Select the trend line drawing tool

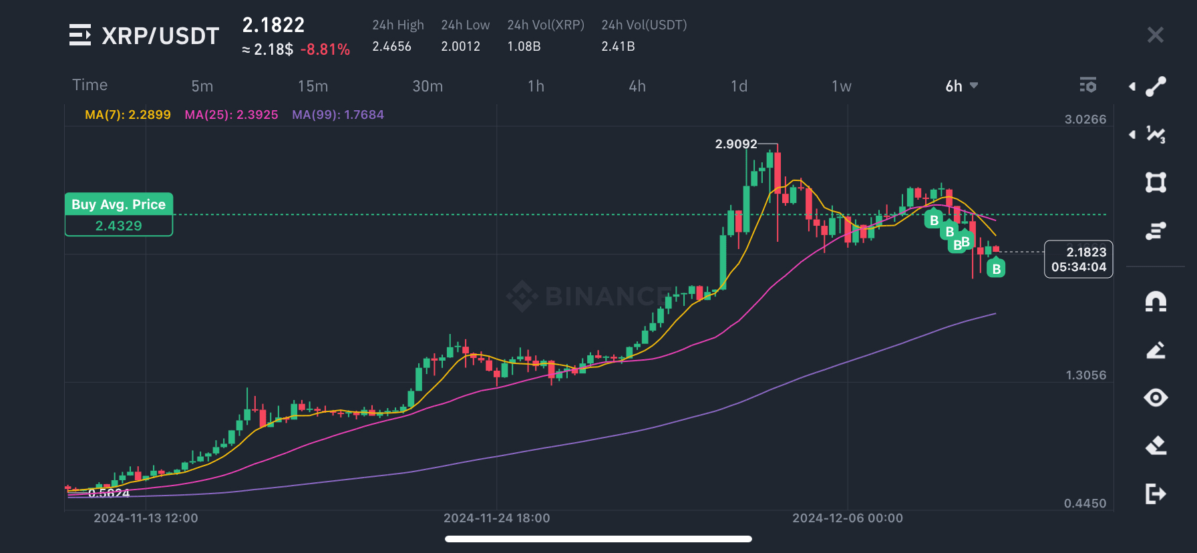click(1156, 85)
